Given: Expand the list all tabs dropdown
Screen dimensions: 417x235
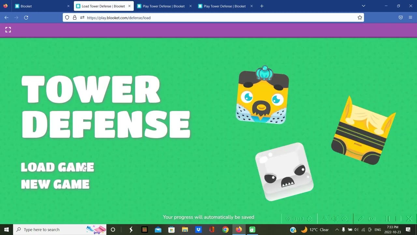Looking at the screenshot, I should (x=364, y=6).
